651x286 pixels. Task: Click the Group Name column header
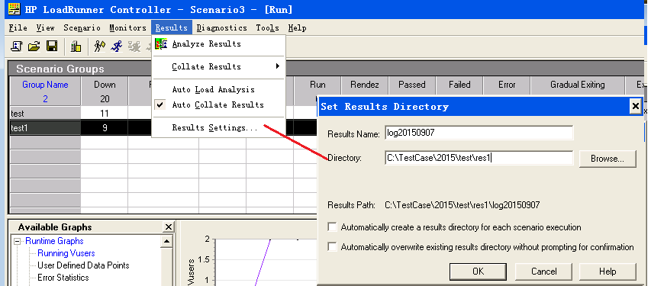(x=45, y=85)
